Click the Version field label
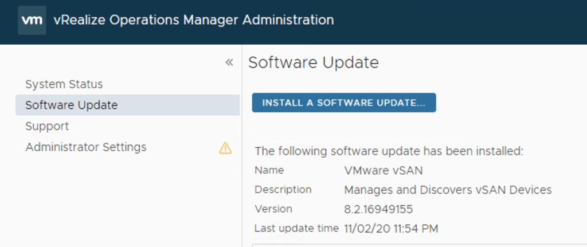The image size is (587, 247). pos(273,209)
